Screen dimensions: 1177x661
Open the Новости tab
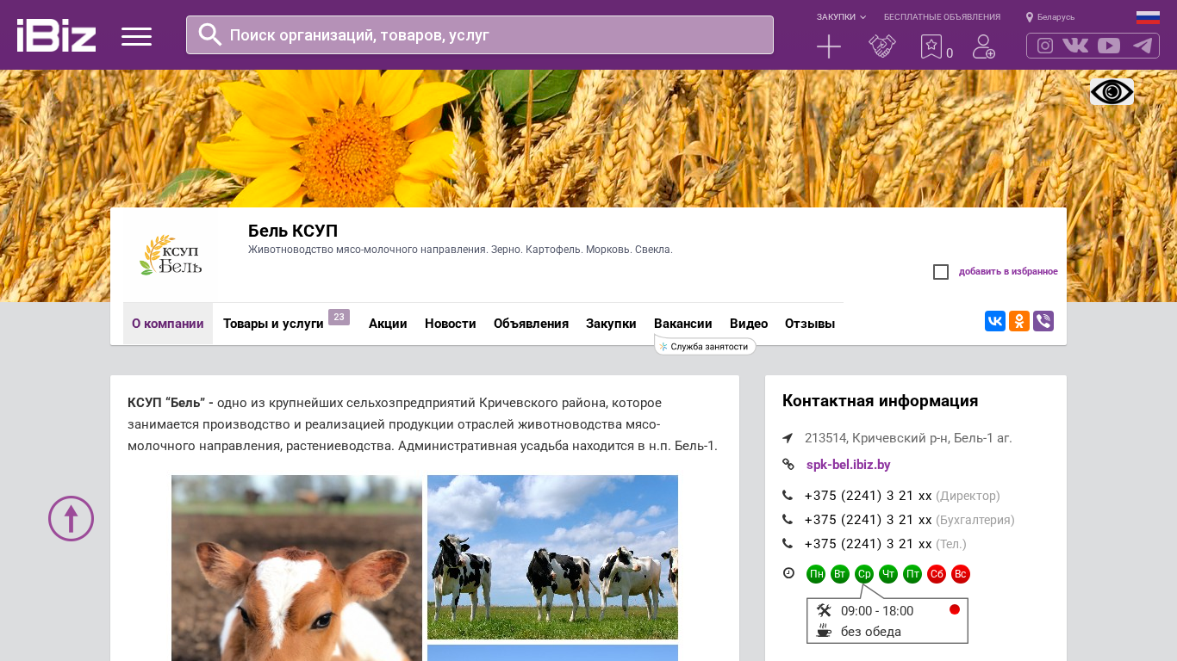coord(451,324)
